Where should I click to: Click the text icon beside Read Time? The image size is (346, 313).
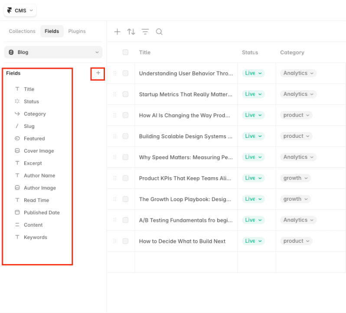[x=17, y=200]
